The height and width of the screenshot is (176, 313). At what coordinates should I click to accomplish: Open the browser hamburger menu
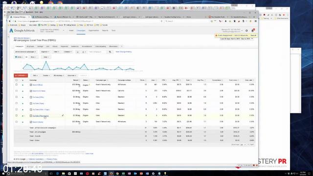(255, 21)
